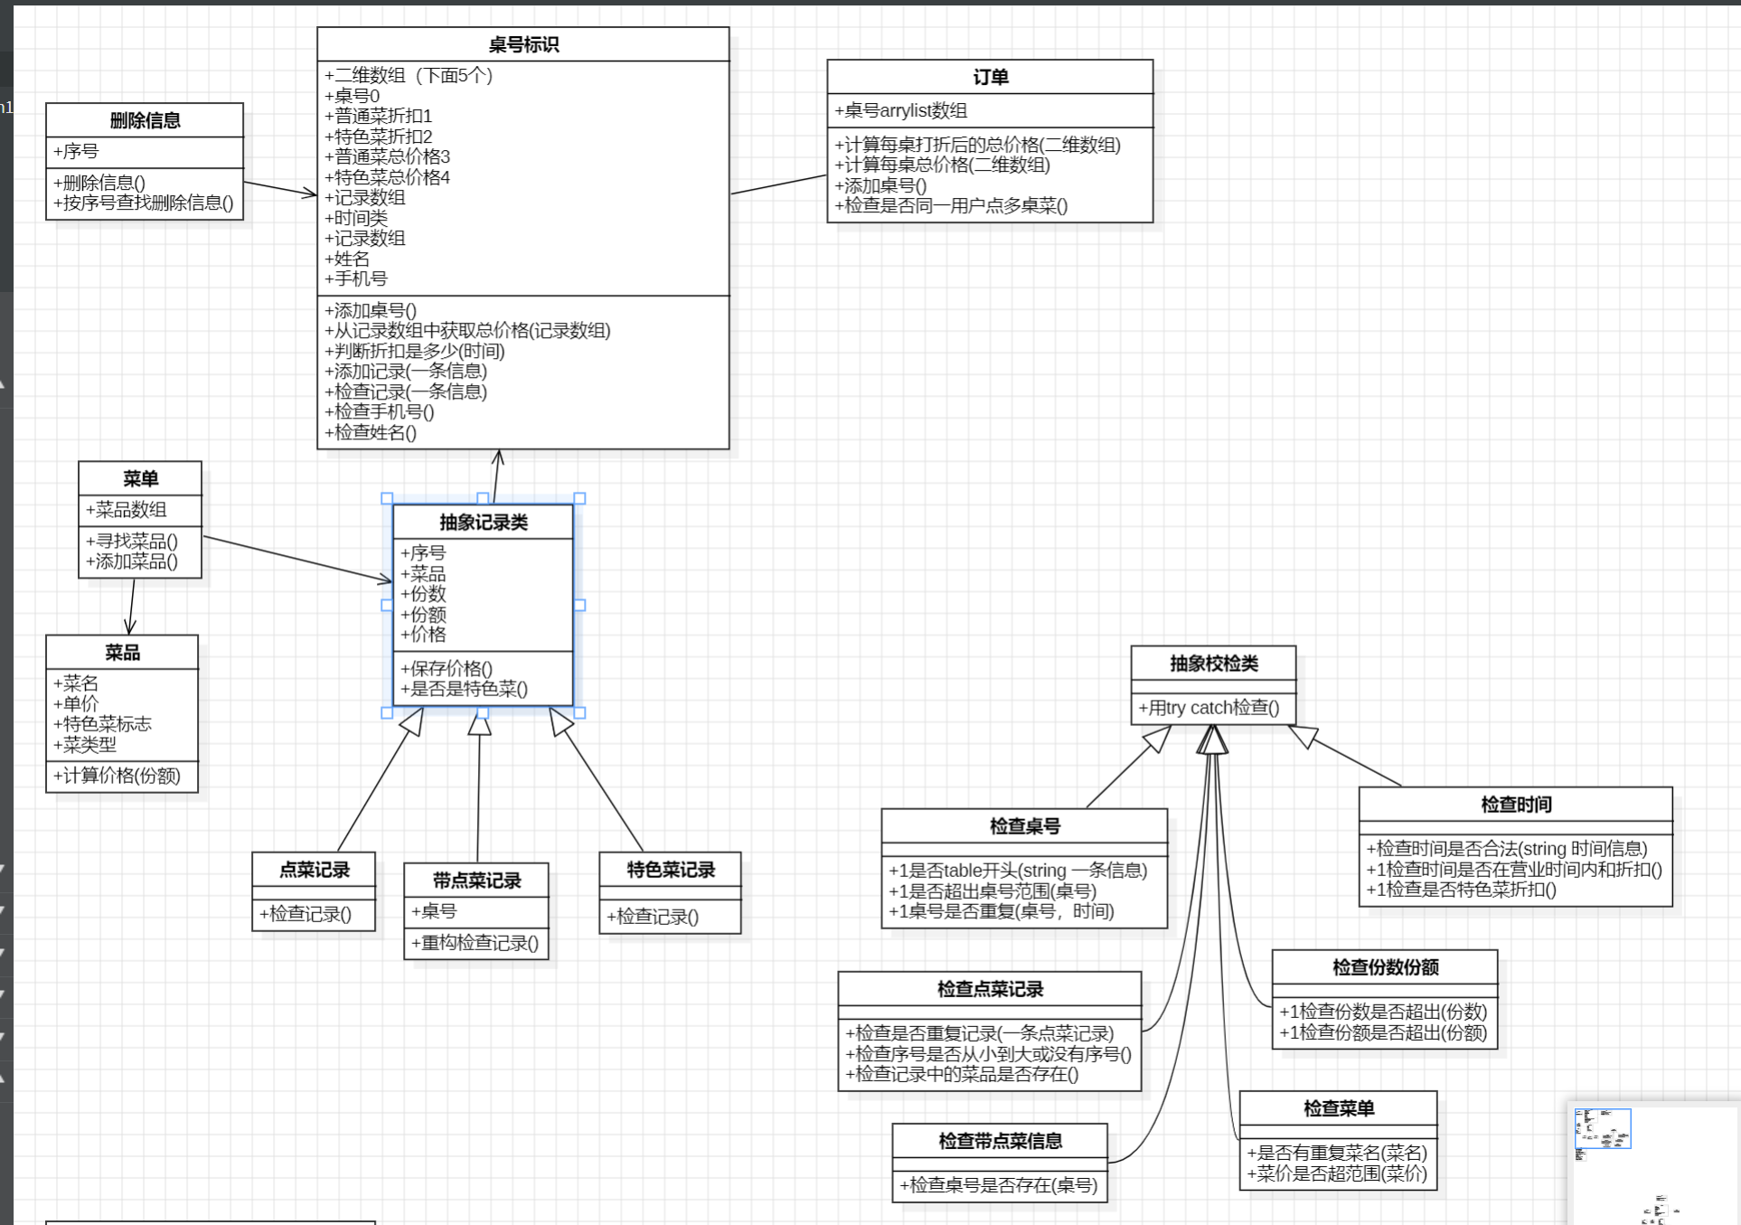Click the +菜价是否超范围(菜价) method
Image resolution: width=1741 pixels, height=1225 pixels.
[1337, 1173]
